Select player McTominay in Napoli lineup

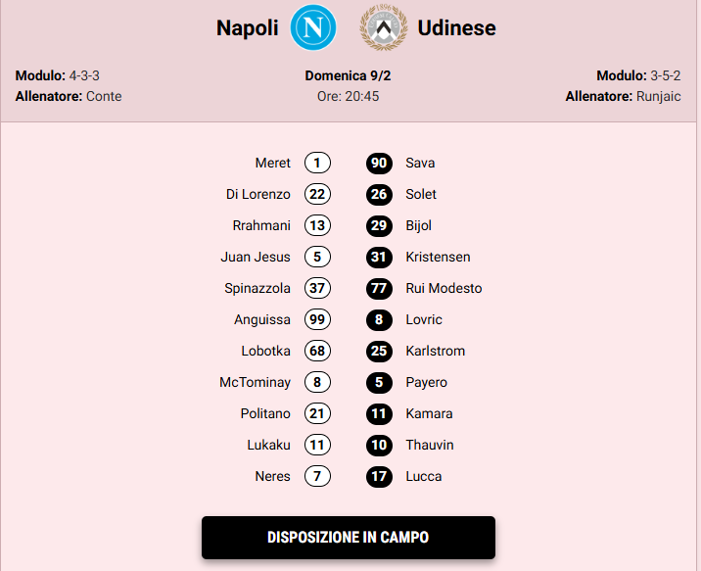(255, 382)
